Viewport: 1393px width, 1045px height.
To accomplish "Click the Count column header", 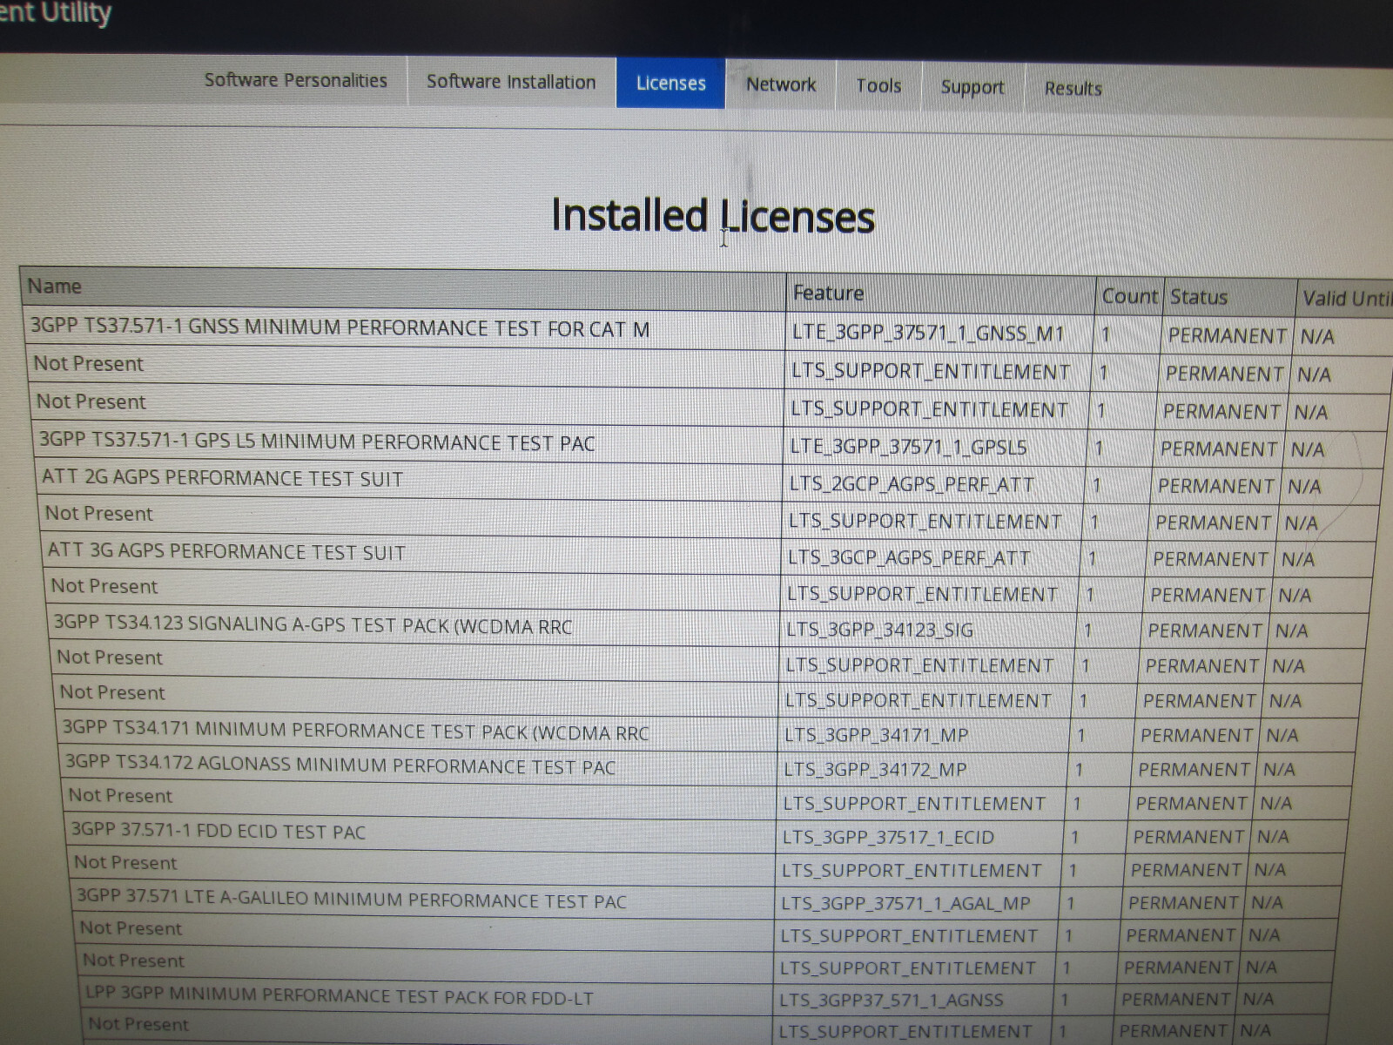I will click(x=1129, y=296).
